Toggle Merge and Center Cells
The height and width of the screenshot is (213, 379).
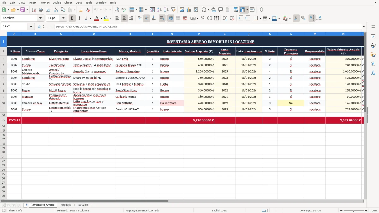click(171, 18)
